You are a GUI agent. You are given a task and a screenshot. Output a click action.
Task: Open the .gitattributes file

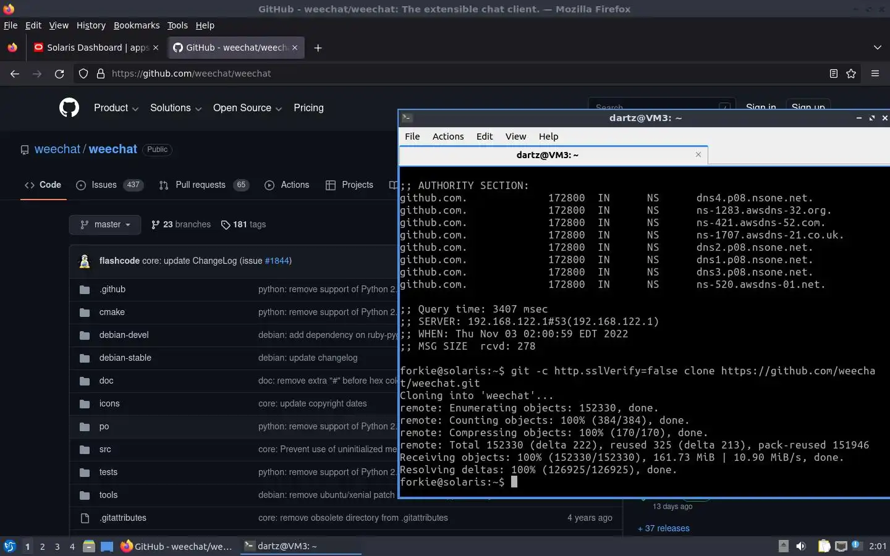pyautogui.click(x=122, y=518)
